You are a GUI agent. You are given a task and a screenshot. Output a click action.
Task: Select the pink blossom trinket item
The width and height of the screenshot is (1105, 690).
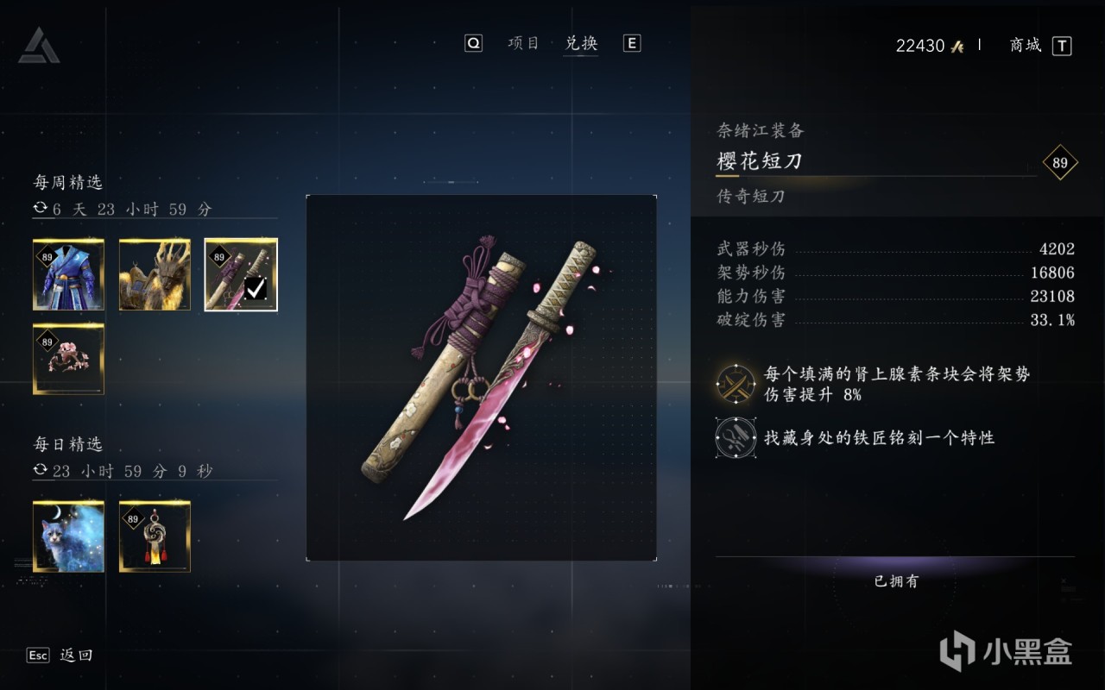[x=68, y=359]
